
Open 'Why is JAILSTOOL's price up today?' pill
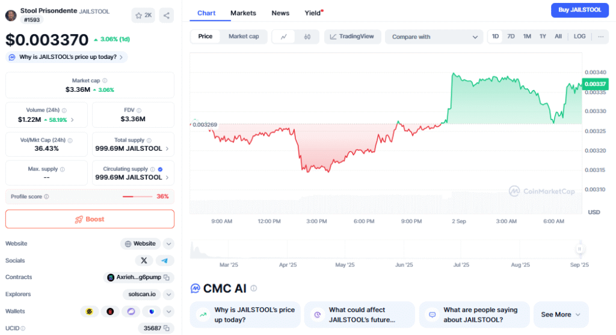click(67, 57)
